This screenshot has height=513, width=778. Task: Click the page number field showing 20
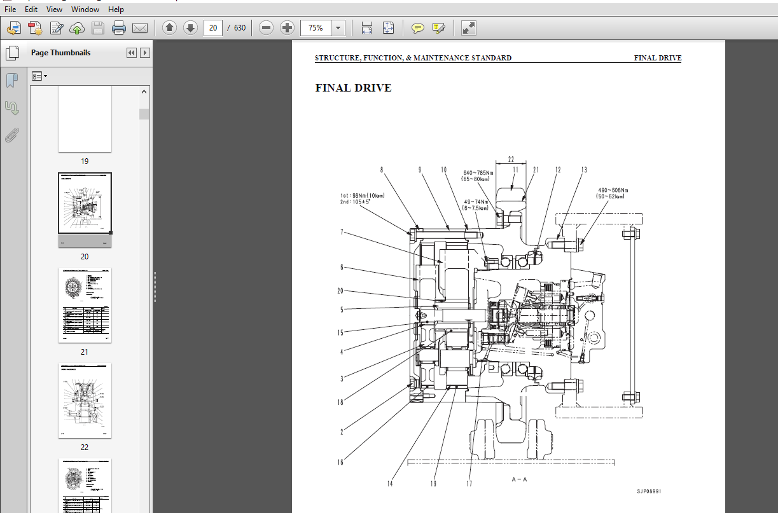click(213, 28)
